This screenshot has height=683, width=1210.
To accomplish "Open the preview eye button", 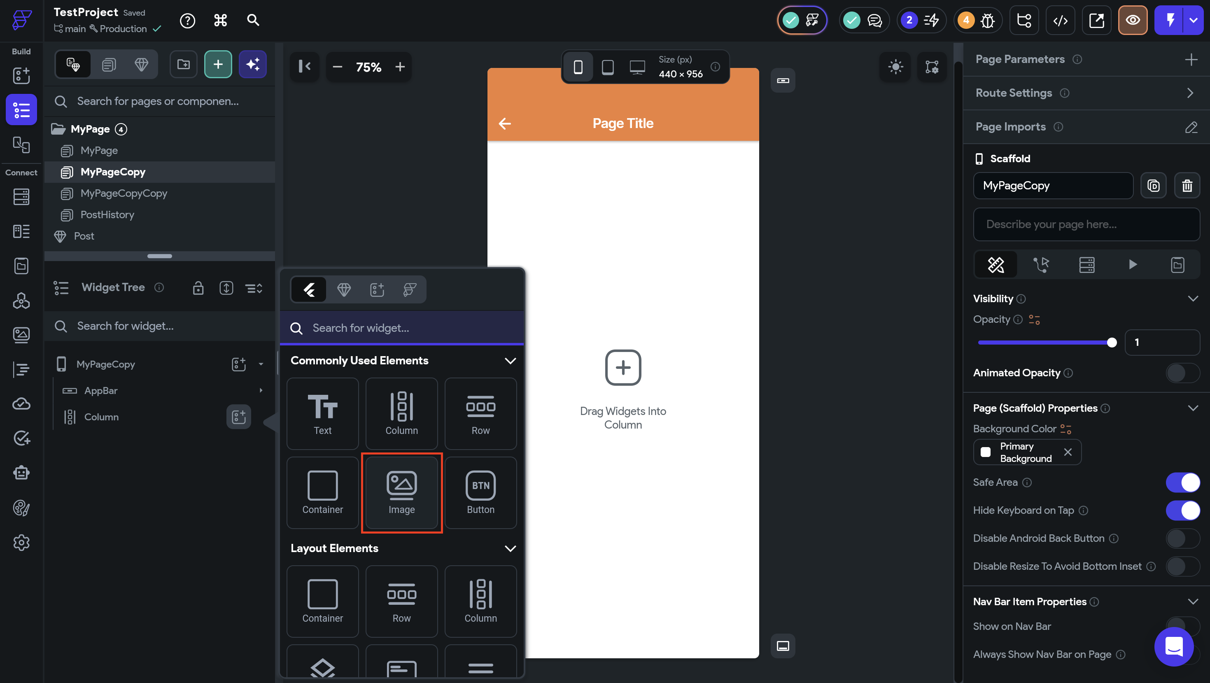I will point(1132,20).
